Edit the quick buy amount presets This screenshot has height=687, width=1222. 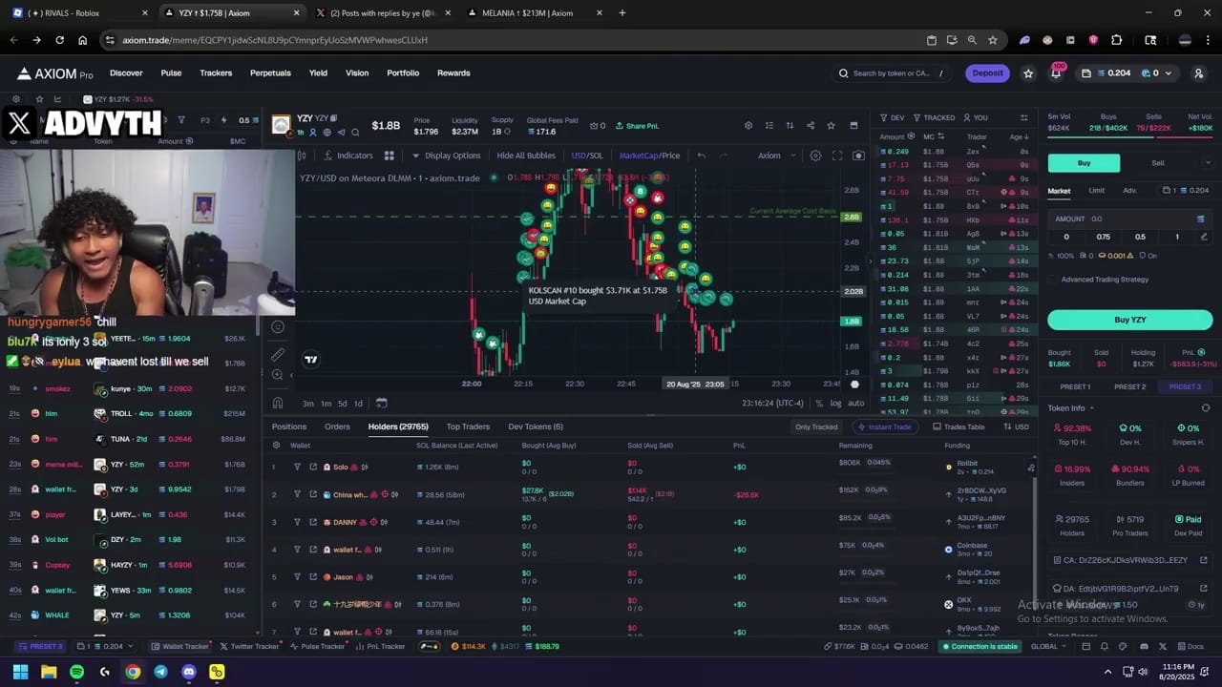point(1204,237)
